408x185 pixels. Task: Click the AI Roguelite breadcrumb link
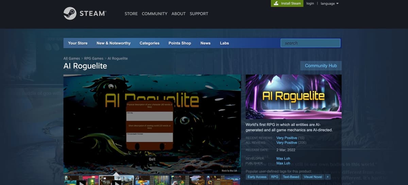click(118, 58)
